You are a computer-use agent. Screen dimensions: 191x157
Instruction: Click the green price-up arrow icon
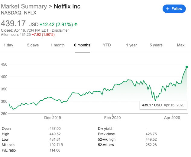pyautogui.click(x=76, y=24)
